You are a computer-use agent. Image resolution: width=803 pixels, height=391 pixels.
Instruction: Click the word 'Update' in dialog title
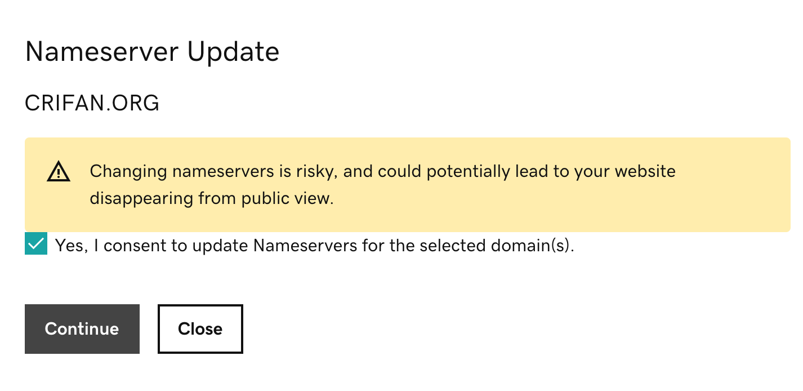point(233,52)
